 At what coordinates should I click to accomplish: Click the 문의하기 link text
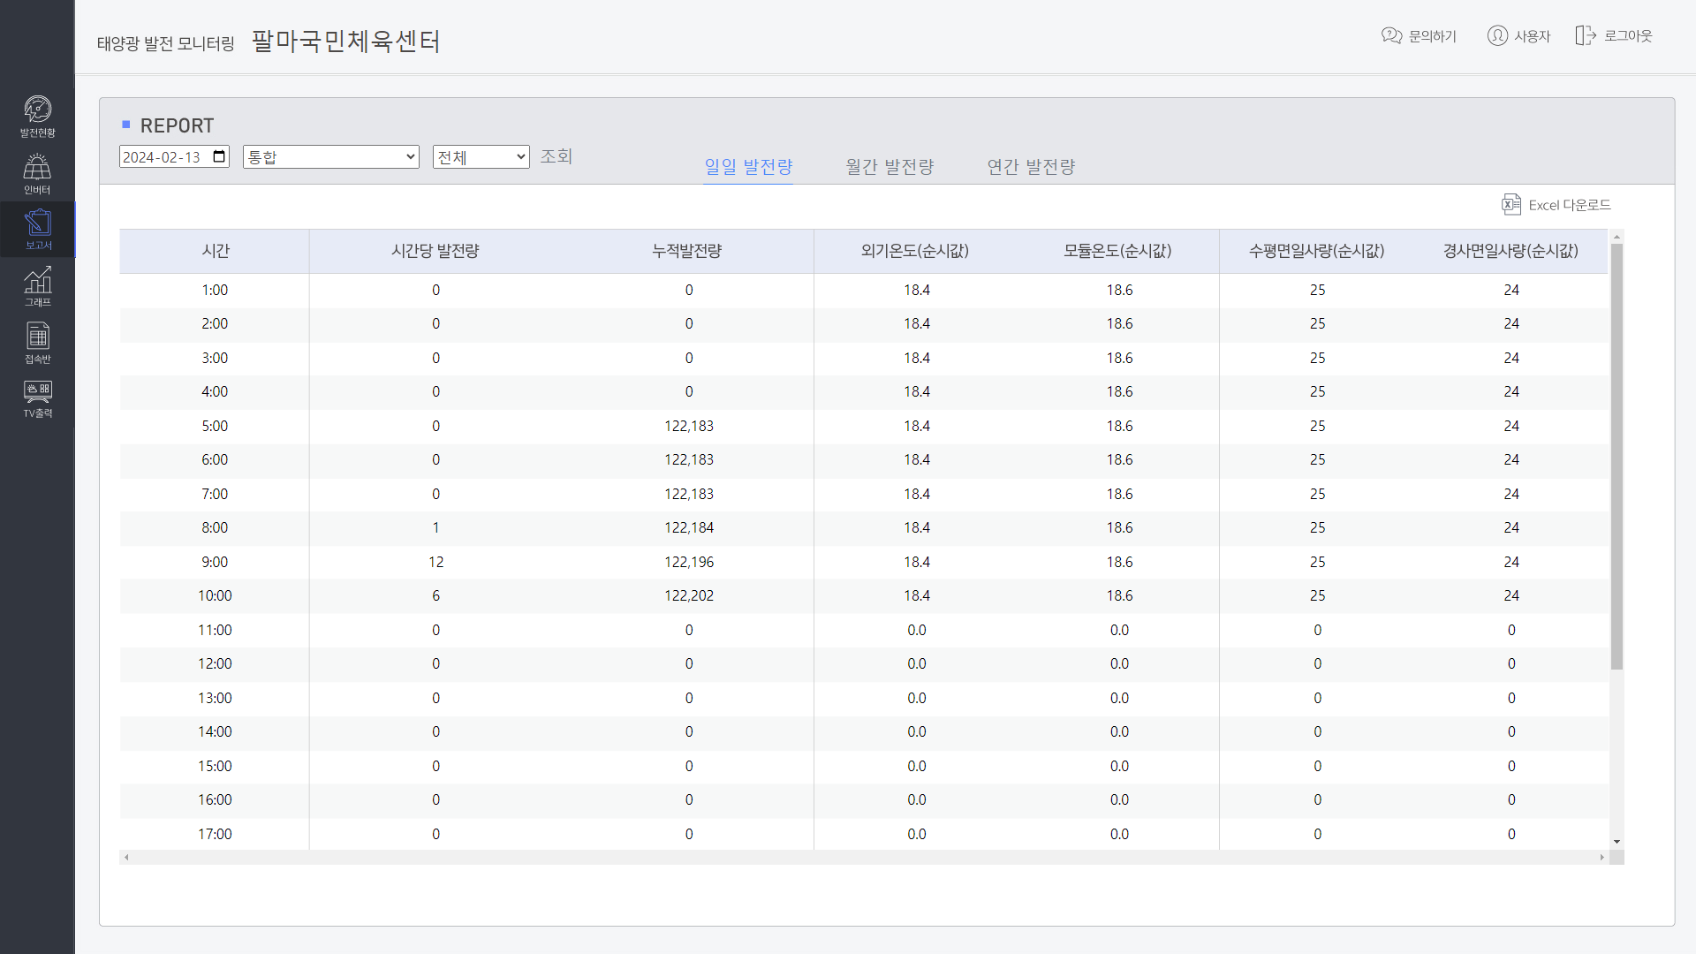[1433, 36]
